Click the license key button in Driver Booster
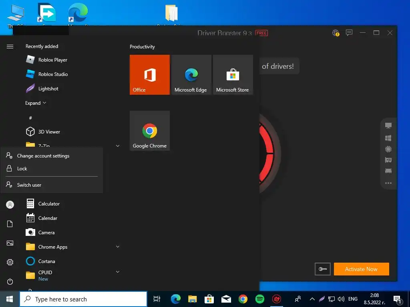Image resolution: width=410 pixels, height=307 pixels. (x=323, y=269)
